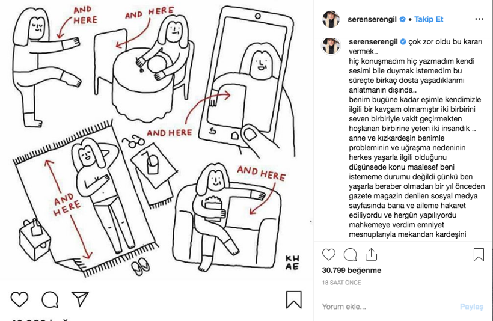
Task: Toggle the large bookmark below the illustration
Action: tap(293, 299)
